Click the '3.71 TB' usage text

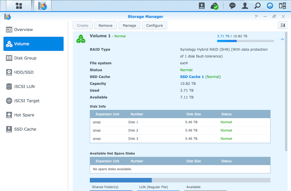(x=223, y=36)
